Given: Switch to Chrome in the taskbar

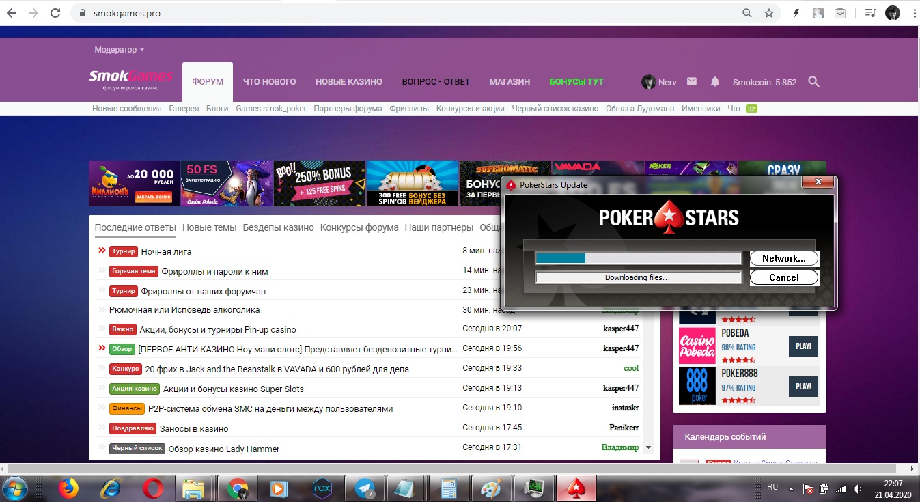Looking at the screenshot, I should point(237,488).
